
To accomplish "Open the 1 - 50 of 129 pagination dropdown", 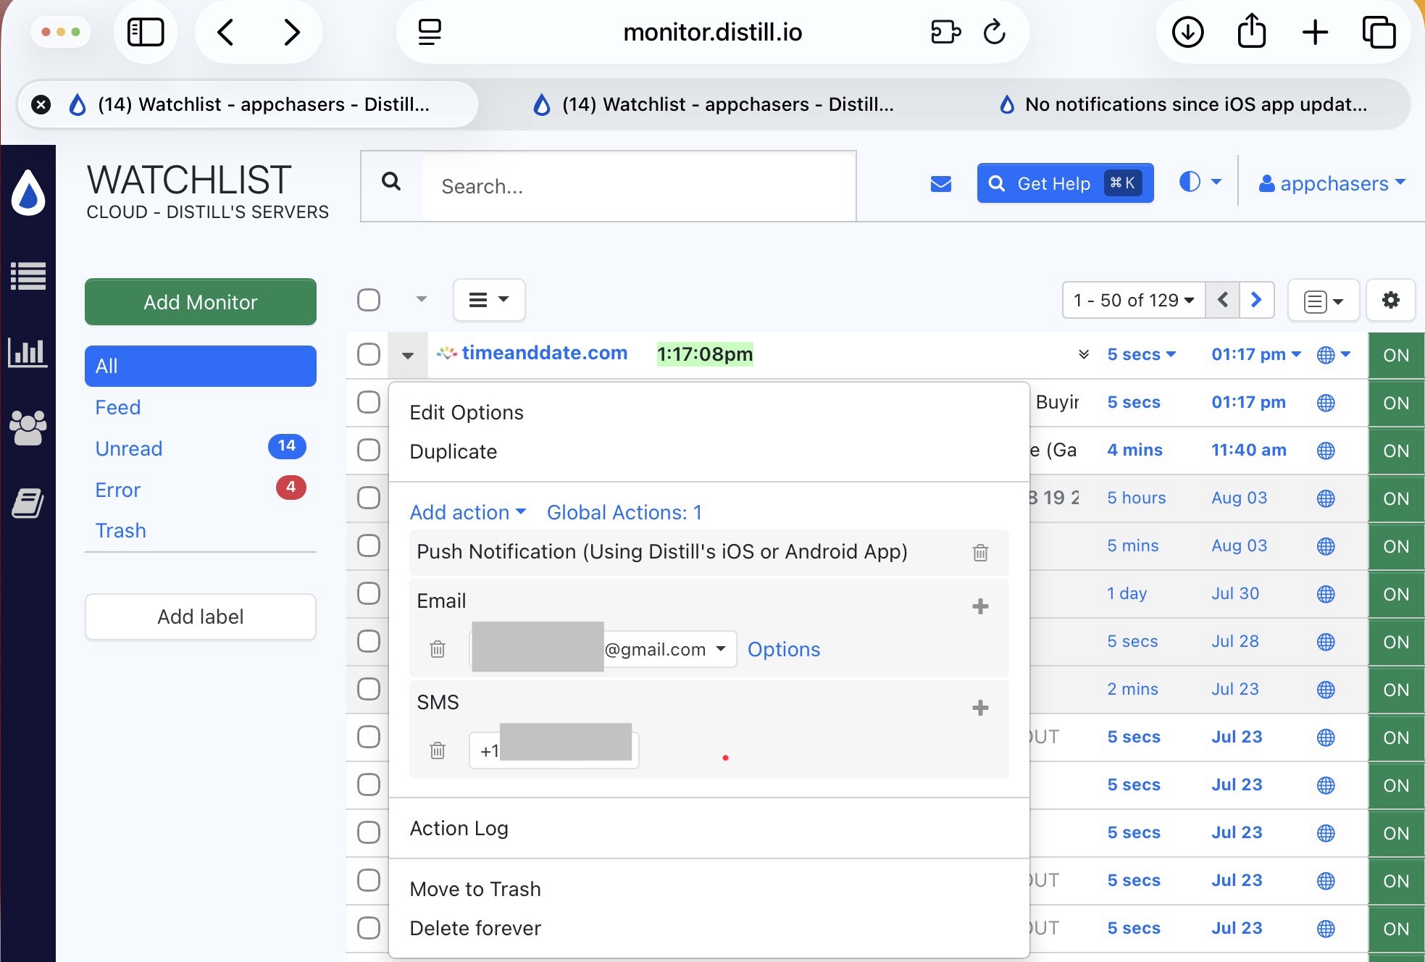I will (x=1134, y=300).
